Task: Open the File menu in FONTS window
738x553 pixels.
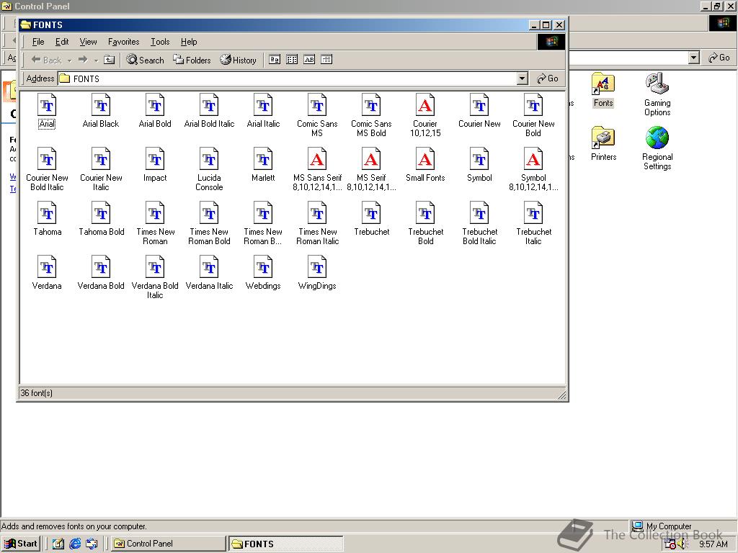Action: 38,42
